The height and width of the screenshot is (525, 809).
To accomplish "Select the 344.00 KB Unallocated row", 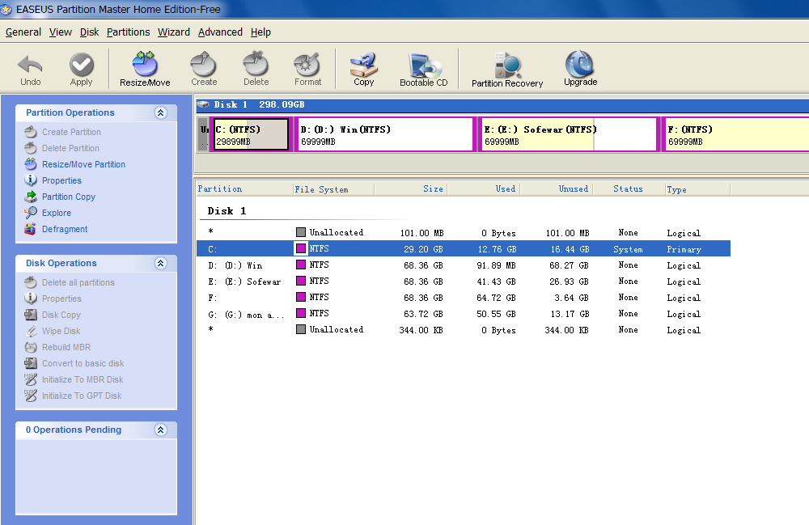I will point(464,330).
